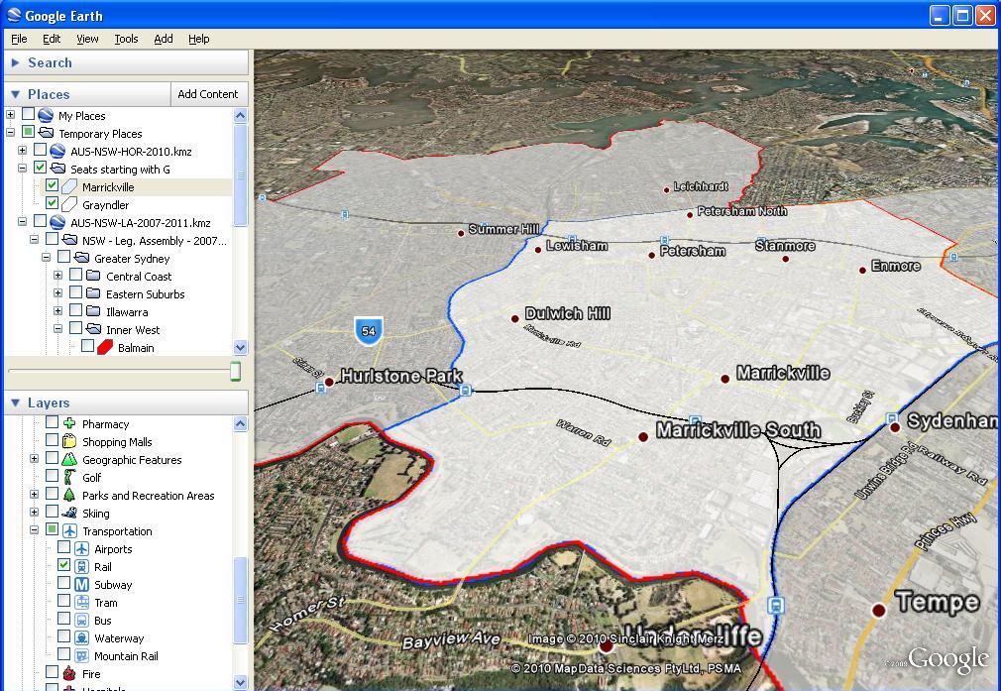Click the route 54 highway shield on map
This screenshot has width=1001, height=691.
coord(369,331)
